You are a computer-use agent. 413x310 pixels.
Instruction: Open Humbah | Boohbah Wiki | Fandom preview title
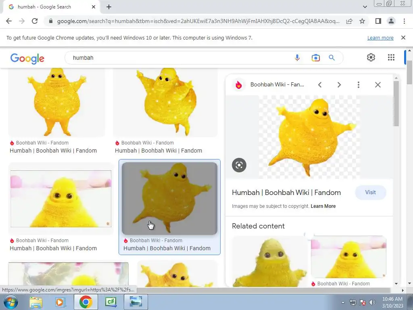click(x=286, y=193)
